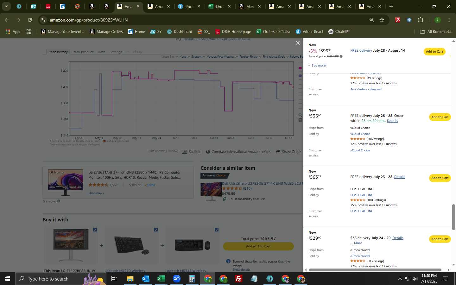Viewport: 456px width, 285px height.
Task: Select Keepa Price history tab
Action: 58,52
